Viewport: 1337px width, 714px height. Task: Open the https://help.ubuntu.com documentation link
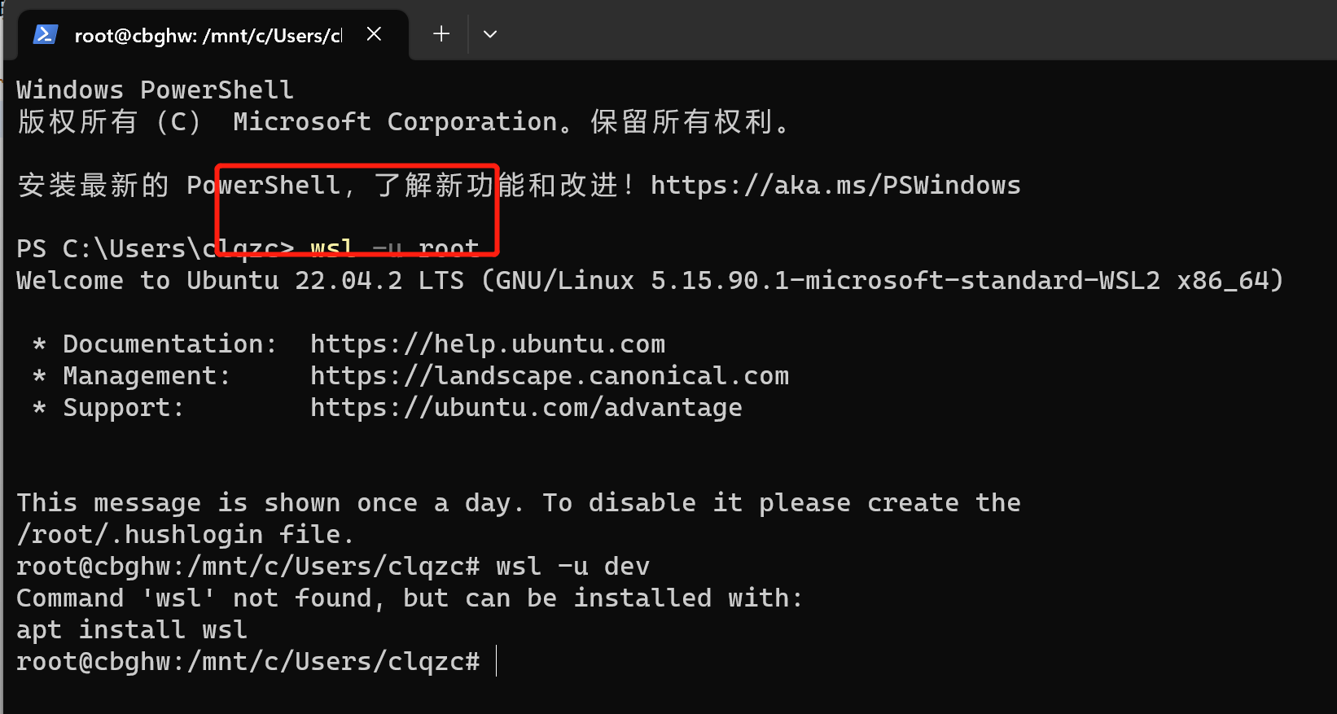488,344
